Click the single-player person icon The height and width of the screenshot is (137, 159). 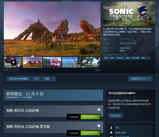111,127
